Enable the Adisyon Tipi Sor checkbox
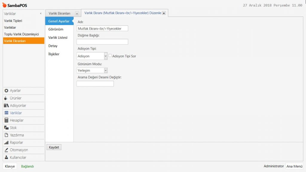The image size is (306, 172). 110,56
